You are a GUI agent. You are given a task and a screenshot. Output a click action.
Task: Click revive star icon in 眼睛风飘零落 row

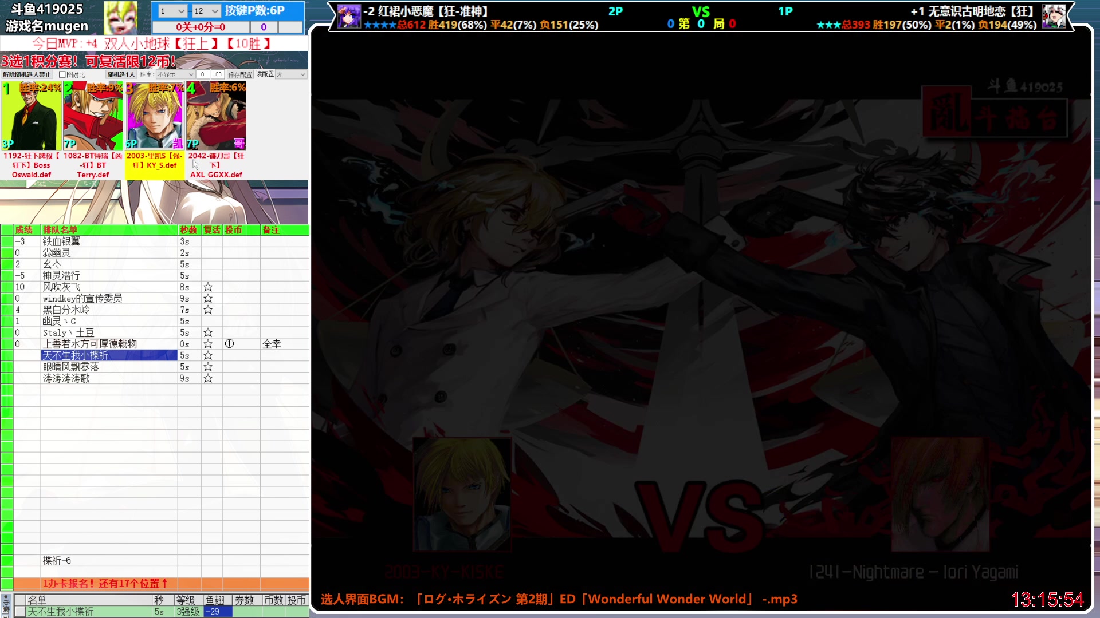pos(208,367)
